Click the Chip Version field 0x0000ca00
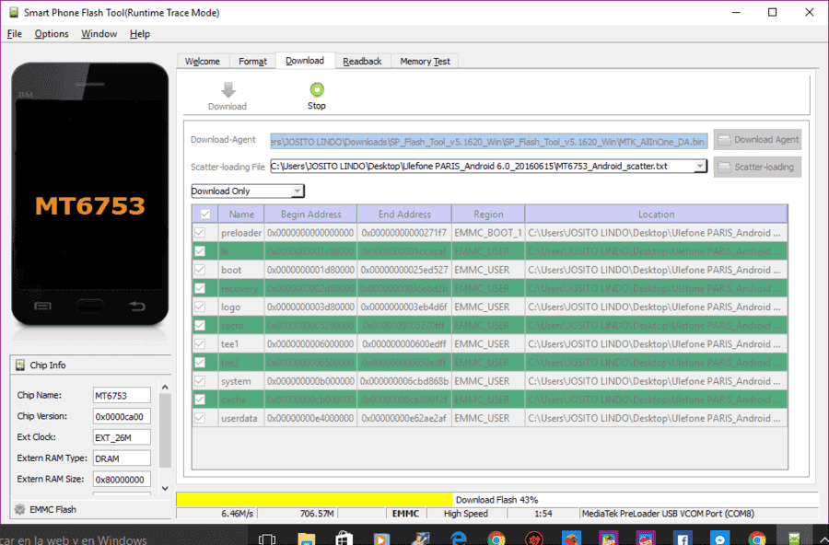This screenshot has width=829, height=545. (122, 416)
